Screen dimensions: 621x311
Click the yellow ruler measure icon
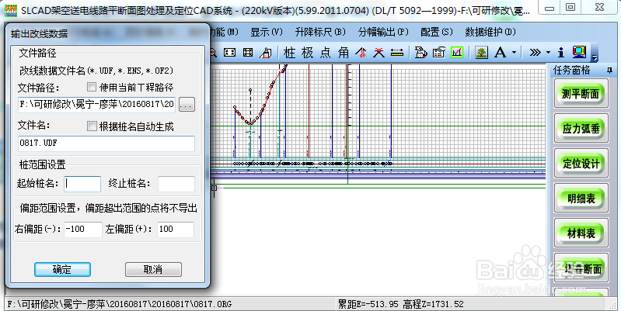pyautogui.click(x=397, y=52)
